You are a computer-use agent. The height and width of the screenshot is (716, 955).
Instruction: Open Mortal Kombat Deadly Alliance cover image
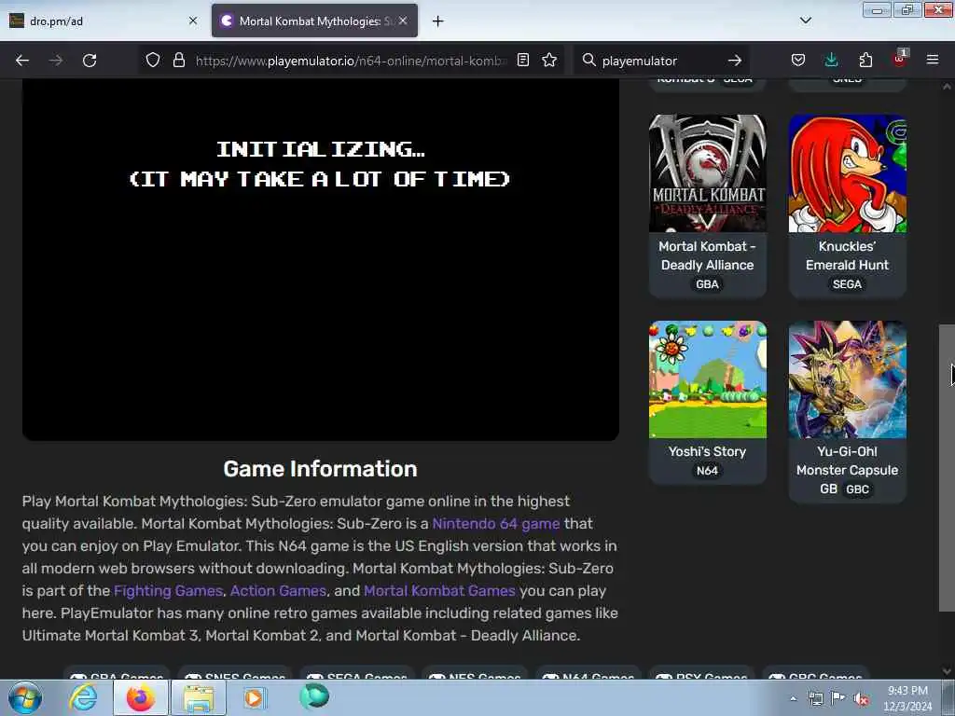(x=708, y=173)
